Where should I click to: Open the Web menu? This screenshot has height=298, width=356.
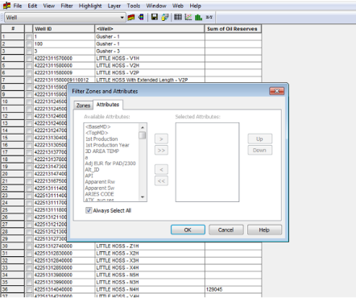[x=178, y=6]
